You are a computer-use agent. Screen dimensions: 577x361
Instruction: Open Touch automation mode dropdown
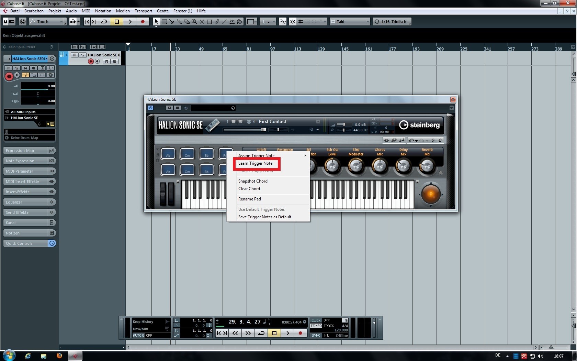click(48, 22)
